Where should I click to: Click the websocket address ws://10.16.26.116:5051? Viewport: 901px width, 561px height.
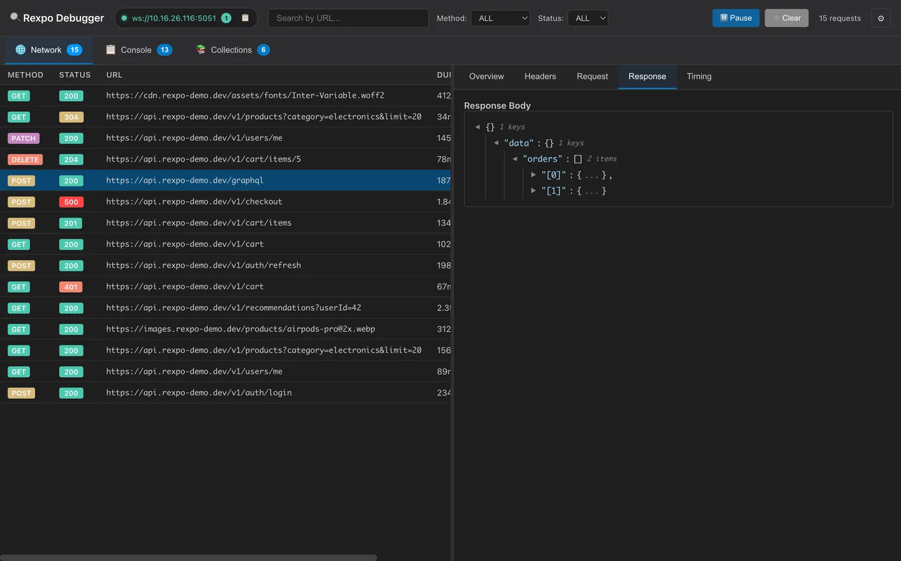point(174,18)
